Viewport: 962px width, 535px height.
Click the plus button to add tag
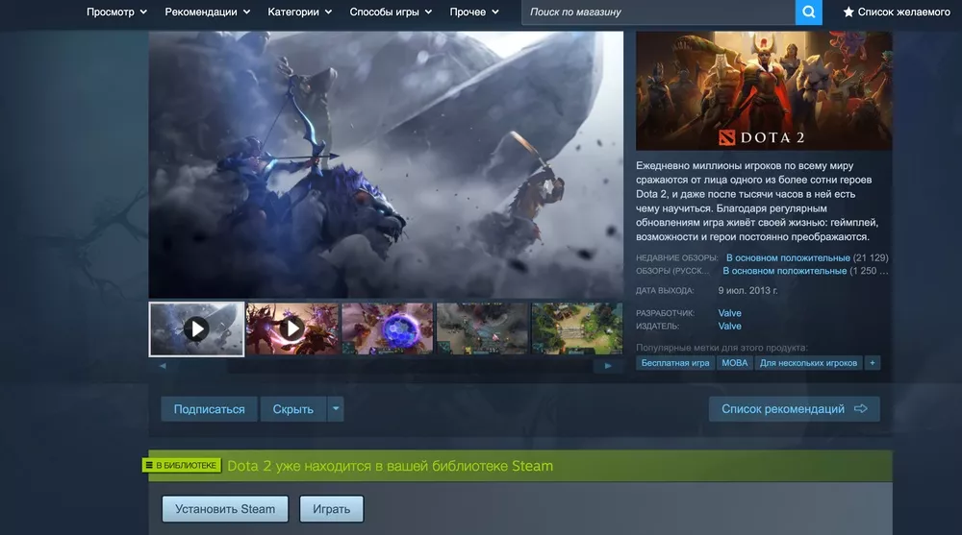(x=872, y=363)
